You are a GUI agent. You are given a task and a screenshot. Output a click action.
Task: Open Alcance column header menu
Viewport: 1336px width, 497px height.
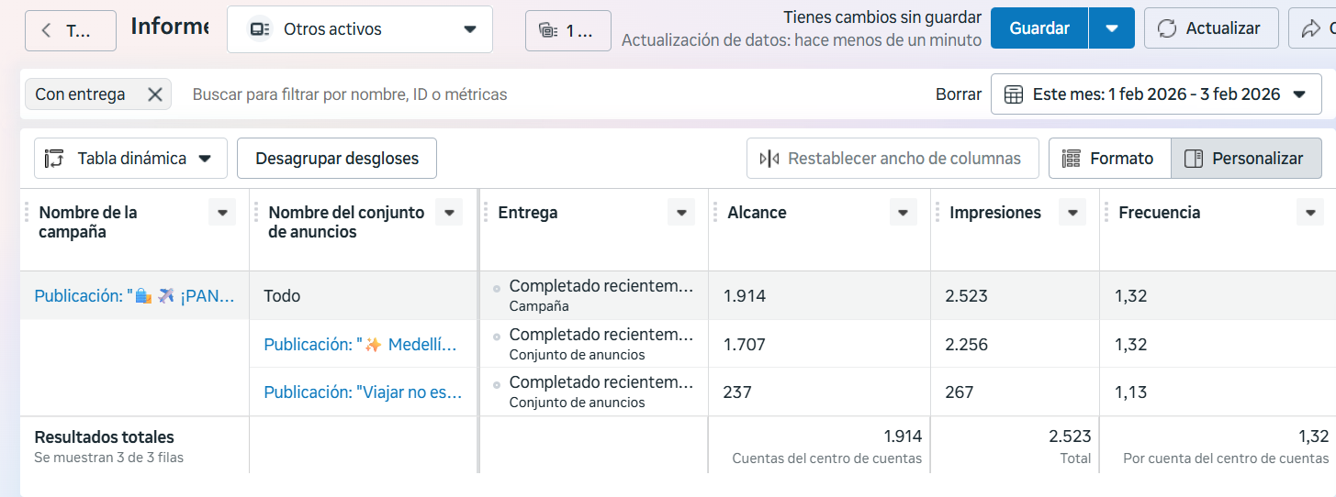tap(903, 213)
